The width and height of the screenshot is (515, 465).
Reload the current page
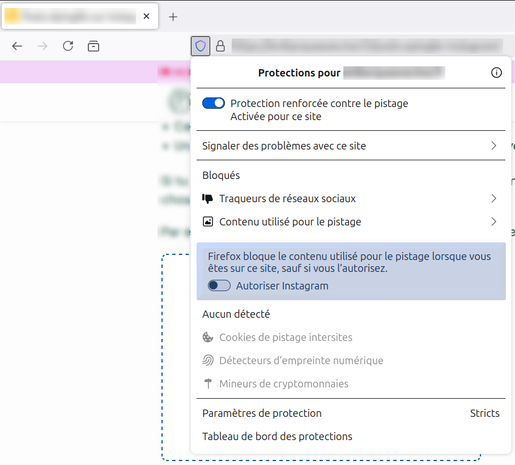[68, 46]
